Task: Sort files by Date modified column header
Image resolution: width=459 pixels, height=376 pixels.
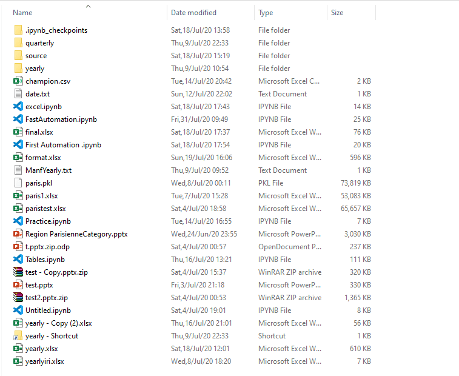Action: 193,13
